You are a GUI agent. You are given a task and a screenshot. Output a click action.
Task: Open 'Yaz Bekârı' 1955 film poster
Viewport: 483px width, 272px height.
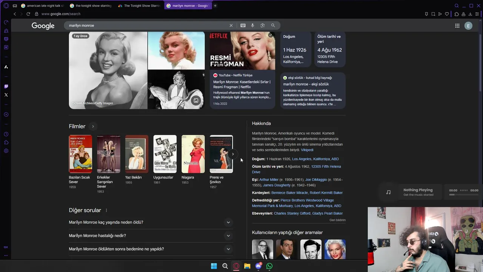137,154
